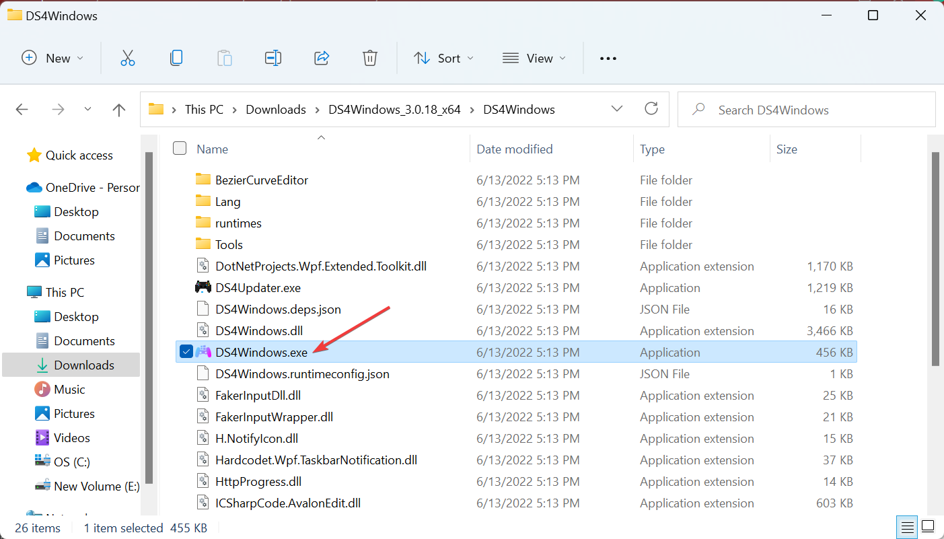Open the Share icon in the toolbar

click(322, 58)
